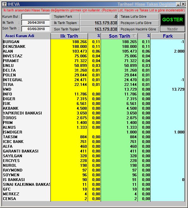
Task: Click the Yazdir button
Action: click(172, 29)
